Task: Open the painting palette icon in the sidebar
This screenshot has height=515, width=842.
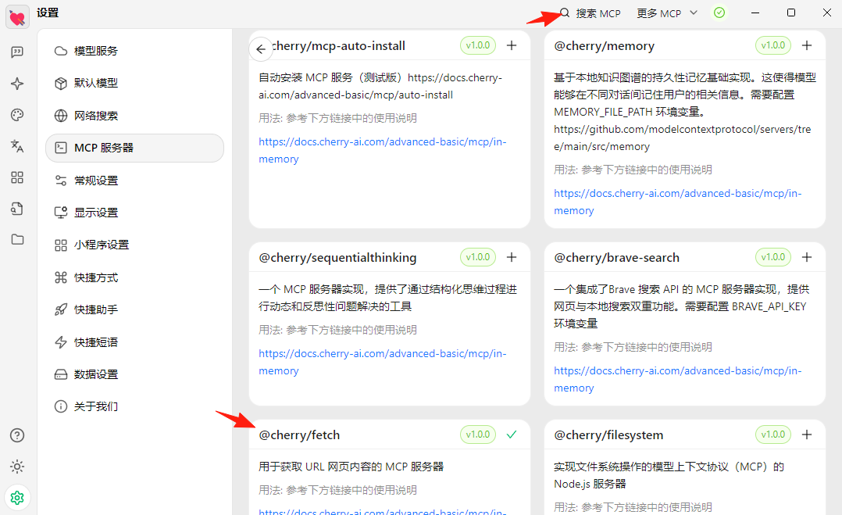Action: [x=17, y=115]
